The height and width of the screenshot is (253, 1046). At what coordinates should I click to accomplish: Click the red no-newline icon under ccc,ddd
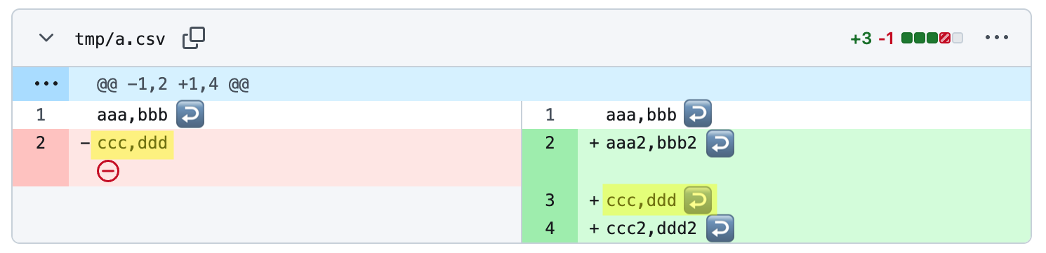[108, 171]
